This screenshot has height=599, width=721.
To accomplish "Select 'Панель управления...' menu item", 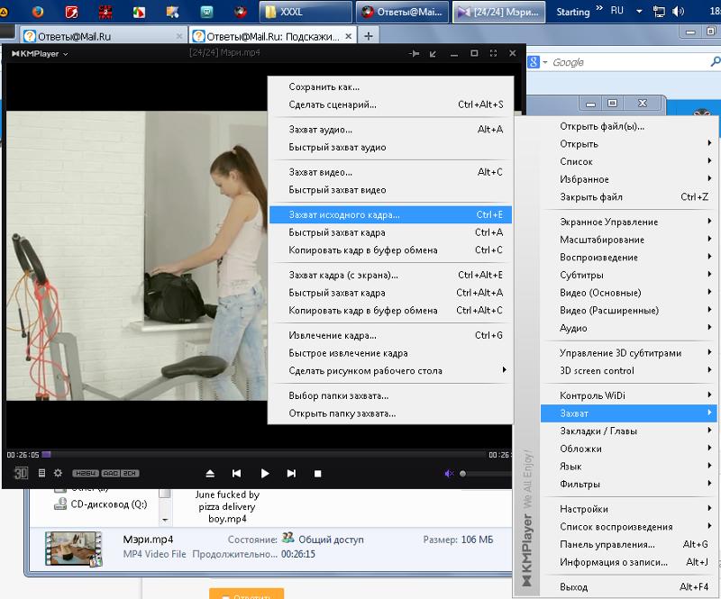I will (x=628, y=545).
